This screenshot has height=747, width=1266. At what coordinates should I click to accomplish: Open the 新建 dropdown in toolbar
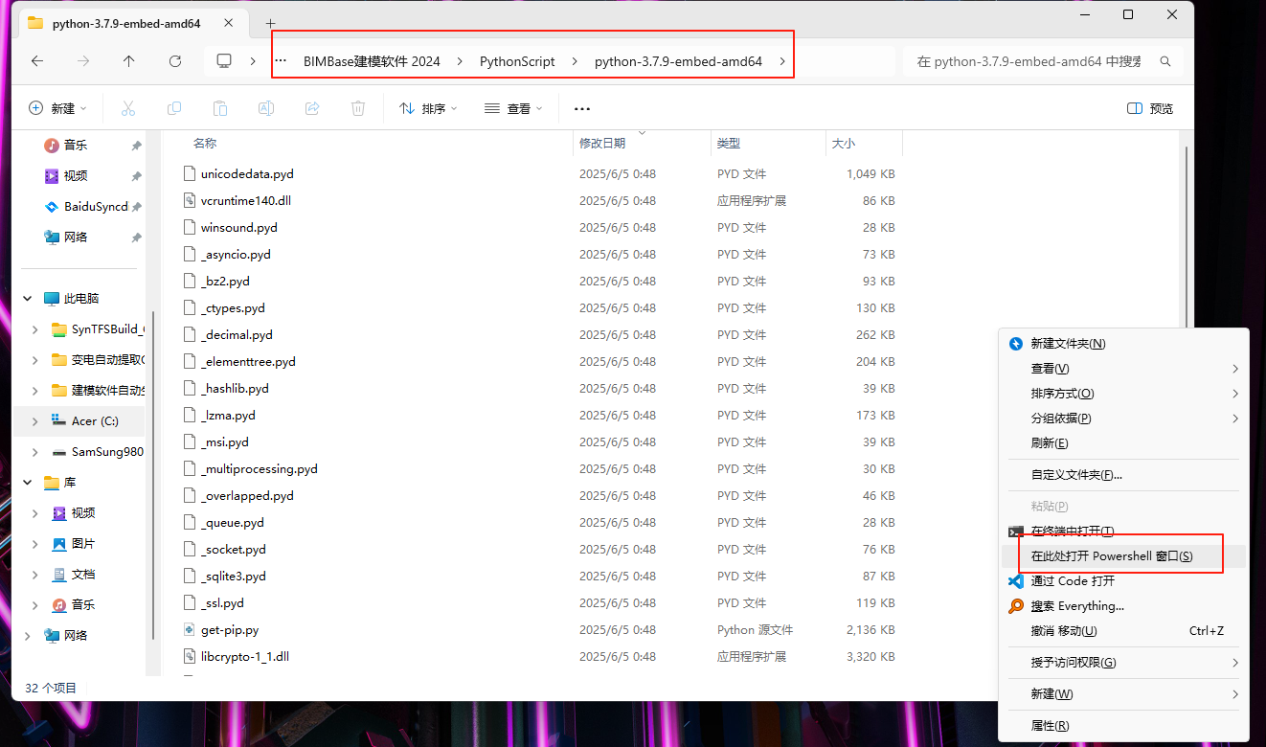point(58,109)
